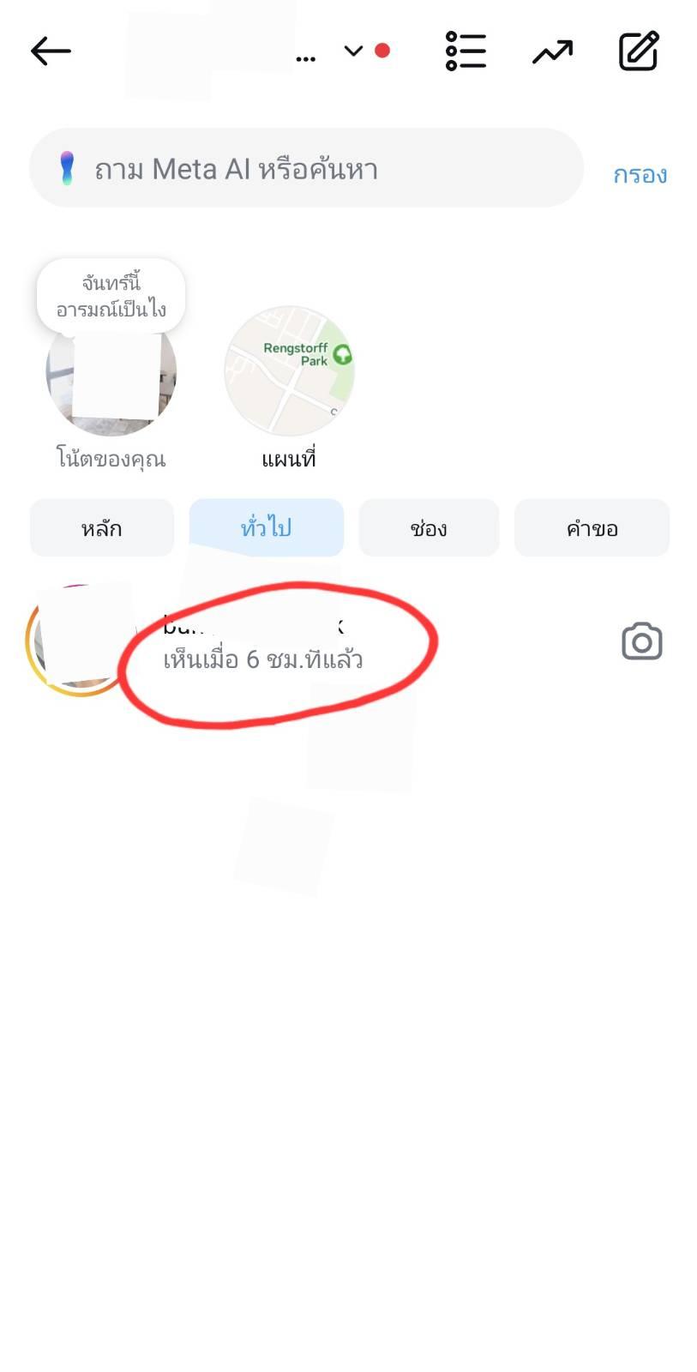Open the bulleted list icon in header
This screenshot has height=1372, width=697.
[466, 51]
